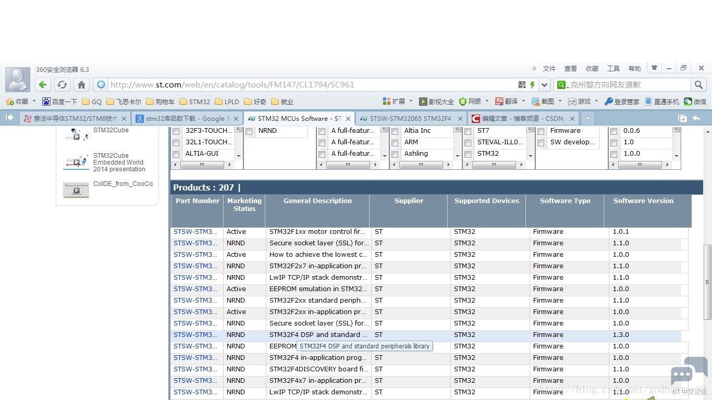
Task: Switch to the 意法半导体STM32/STM8 tab
Action: pos(75,118)
